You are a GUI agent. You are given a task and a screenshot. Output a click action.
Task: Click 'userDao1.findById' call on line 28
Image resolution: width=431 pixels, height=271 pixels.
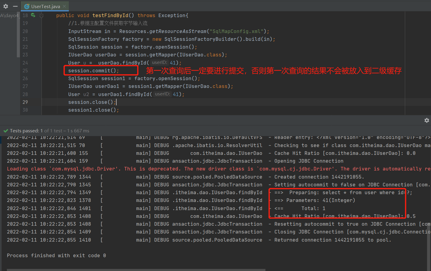(x=124, y=94)
